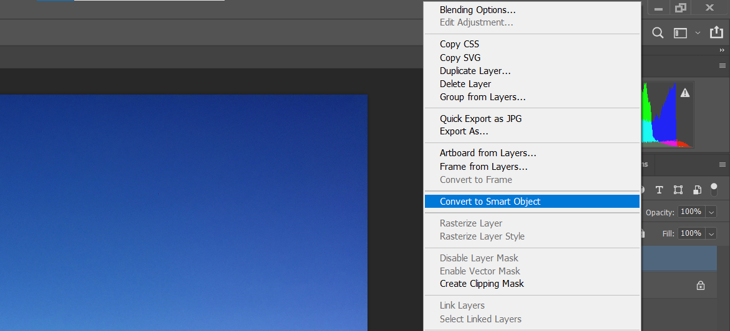Choose Duplicate Layer from the menu
This screenshot has height=331, width=730.
coord(475,71)
